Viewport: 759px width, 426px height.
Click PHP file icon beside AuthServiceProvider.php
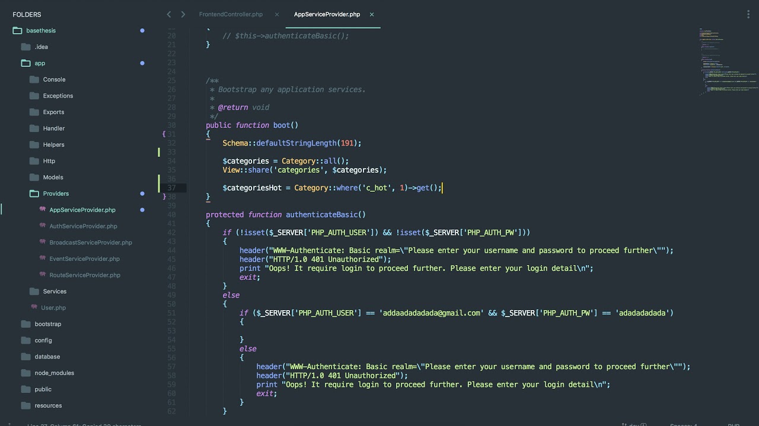click(43, 225)
